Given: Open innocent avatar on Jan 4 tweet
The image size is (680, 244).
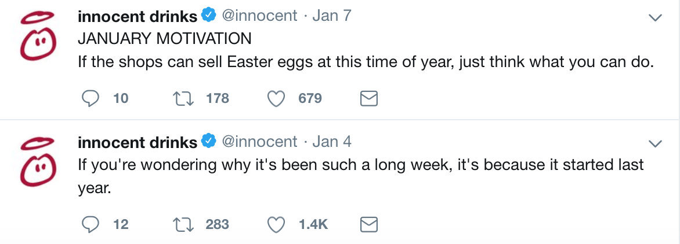Looking at the screenshot, I should click(37, 162).
